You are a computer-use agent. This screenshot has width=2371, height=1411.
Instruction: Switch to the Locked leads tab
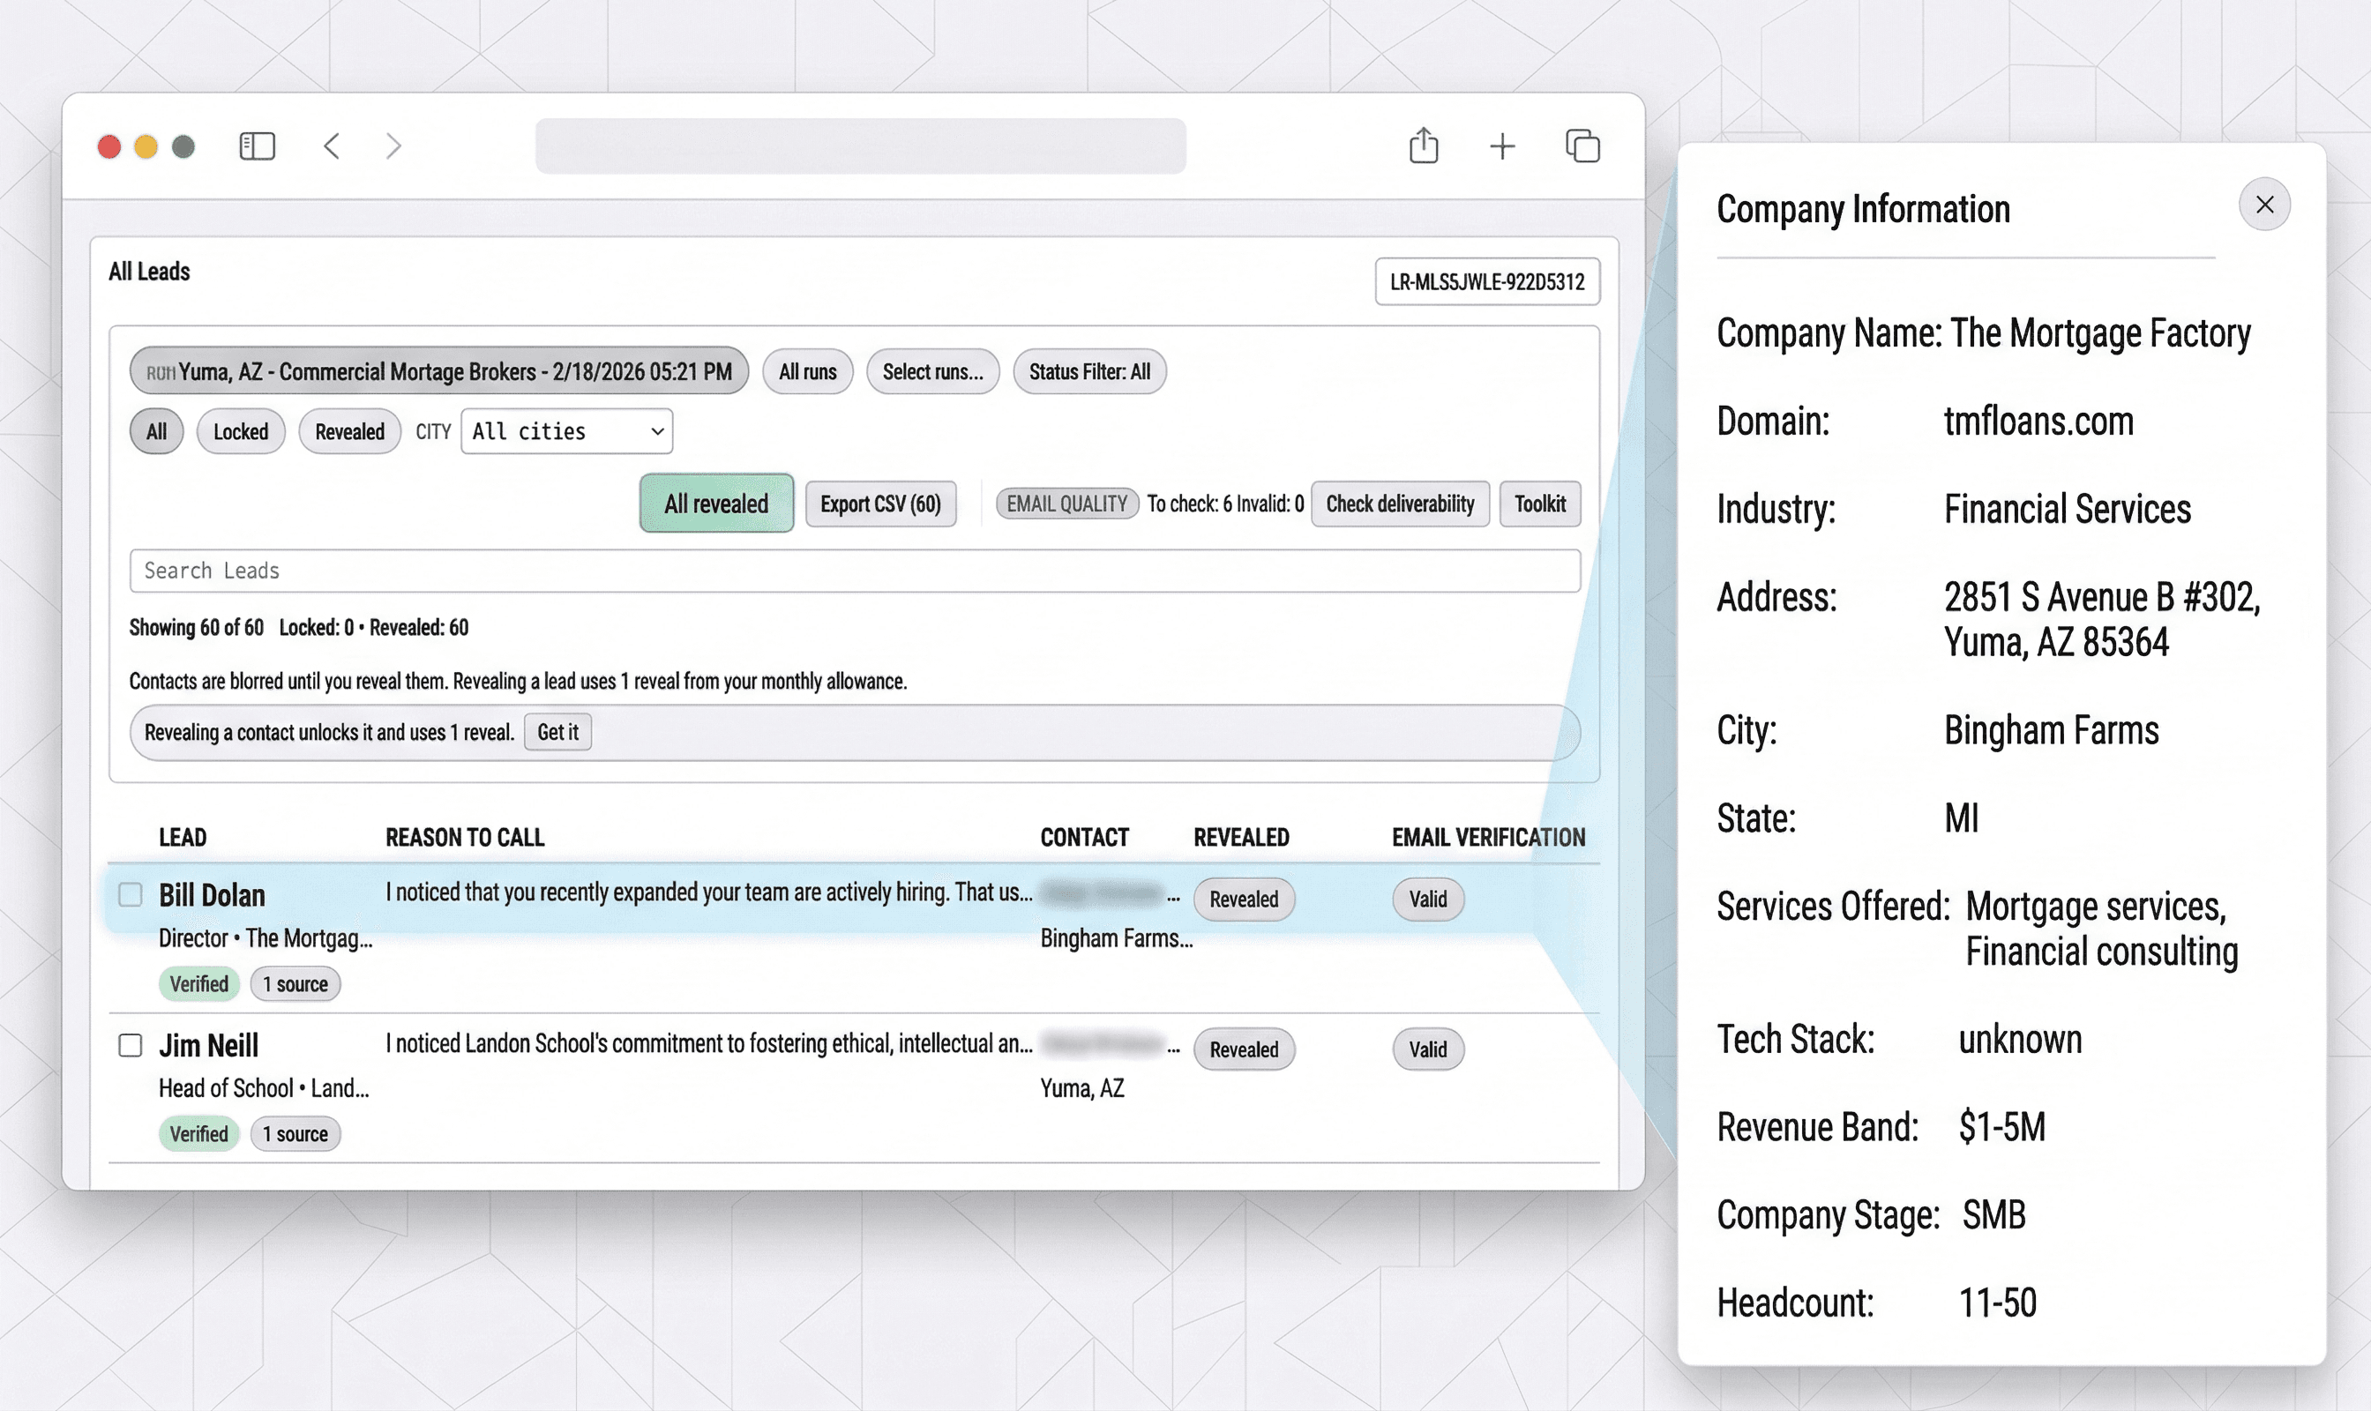tap(241, 431)
